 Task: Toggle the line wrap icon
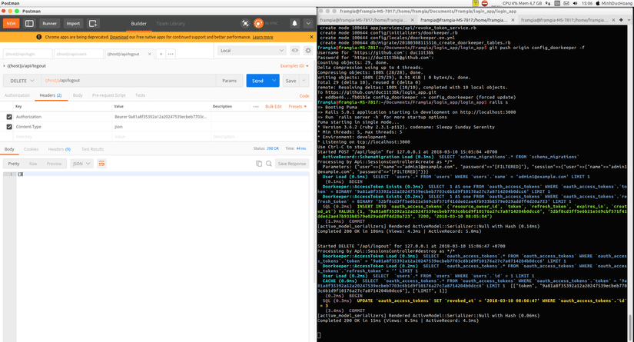pos(101,164)
